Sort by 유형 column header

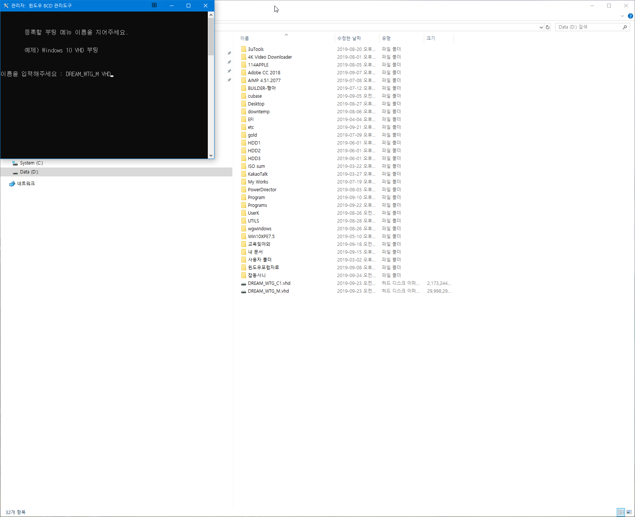point(386,38)
